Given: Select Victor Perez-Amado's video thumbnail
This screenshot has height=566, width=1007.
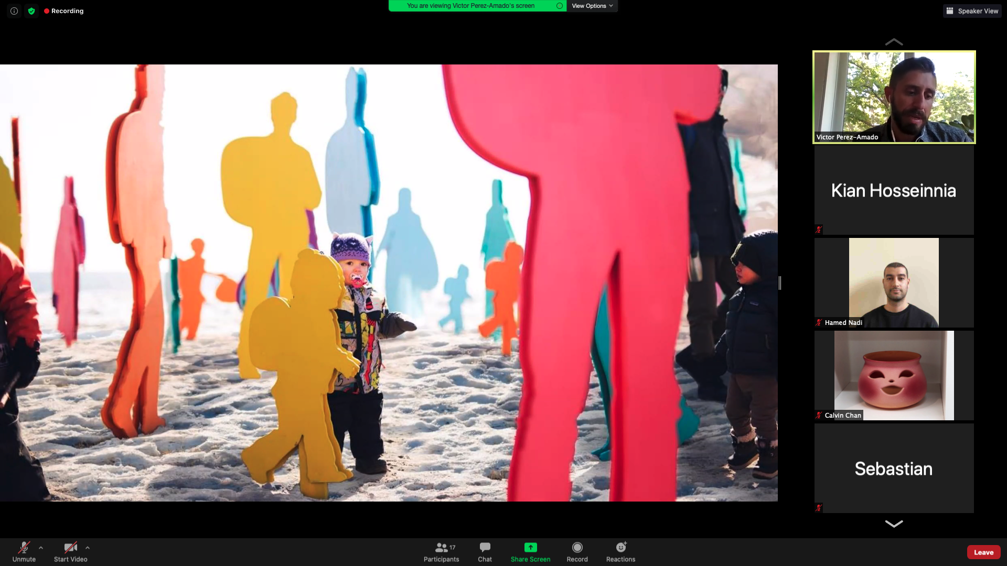Looking at the screenshot, I should 894,97.
